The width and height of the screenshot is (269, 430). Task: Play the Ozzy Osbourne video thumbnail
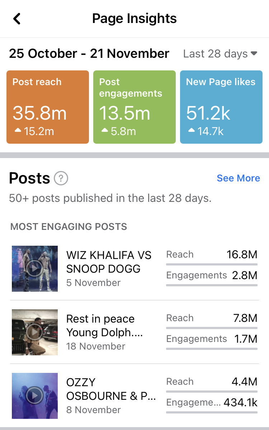point(35,396)
